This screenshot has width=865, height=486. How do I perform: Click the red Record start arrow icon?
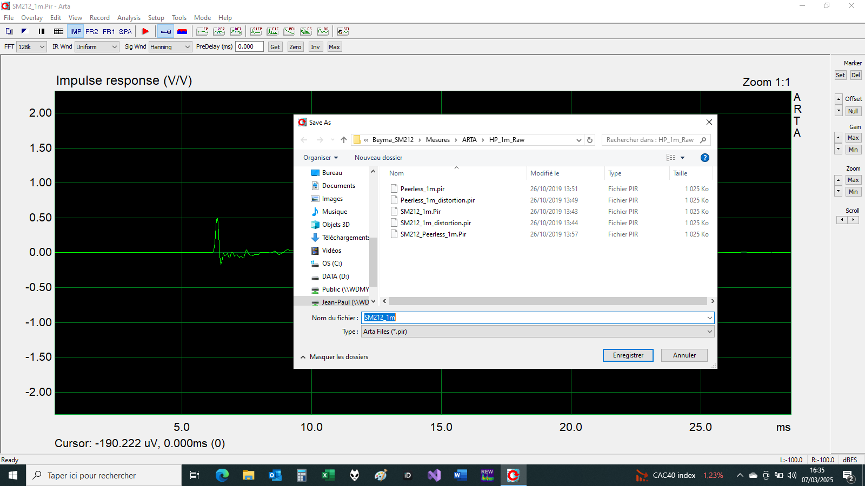[145, 31]
